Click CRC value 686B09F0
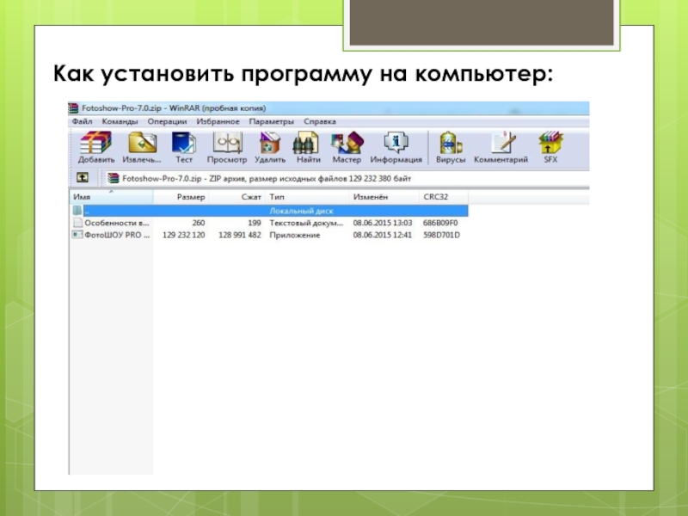The image size is (688, 516). tap(440, 223)
